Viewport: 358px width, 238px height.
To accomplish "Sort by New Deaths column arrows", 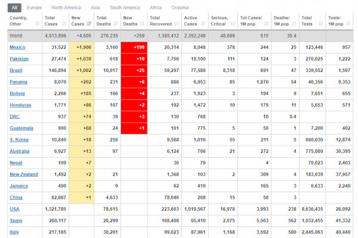I will [143, 24].
